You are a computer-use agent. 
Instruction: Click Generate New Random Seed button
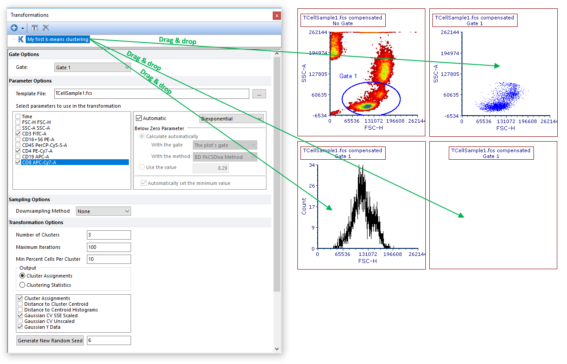(x=50, y=341)
